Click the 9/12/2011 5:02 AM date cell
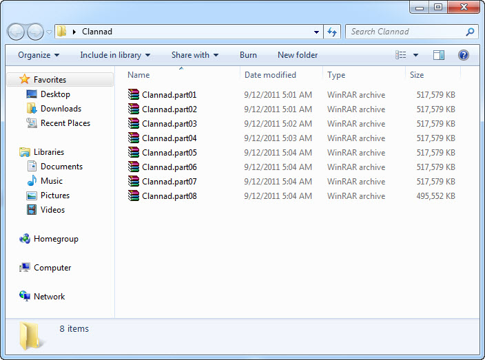The width and height of the screenshot is (485, 360). tap(278, 124)
